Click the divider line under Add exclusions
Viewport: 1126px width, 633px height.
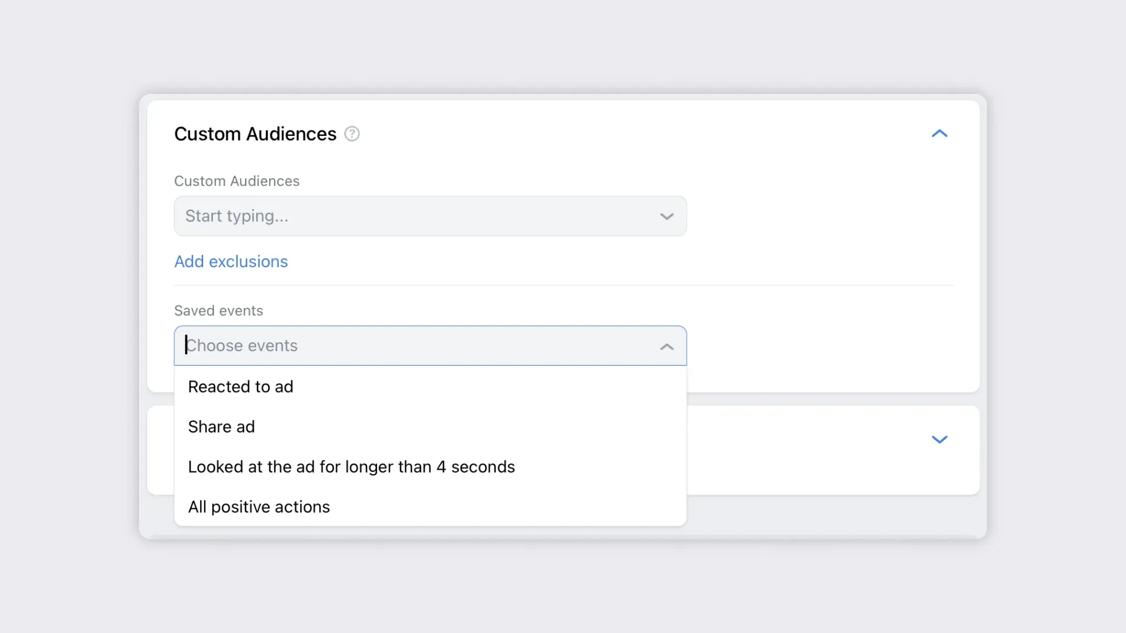click(x=563, y=285)
